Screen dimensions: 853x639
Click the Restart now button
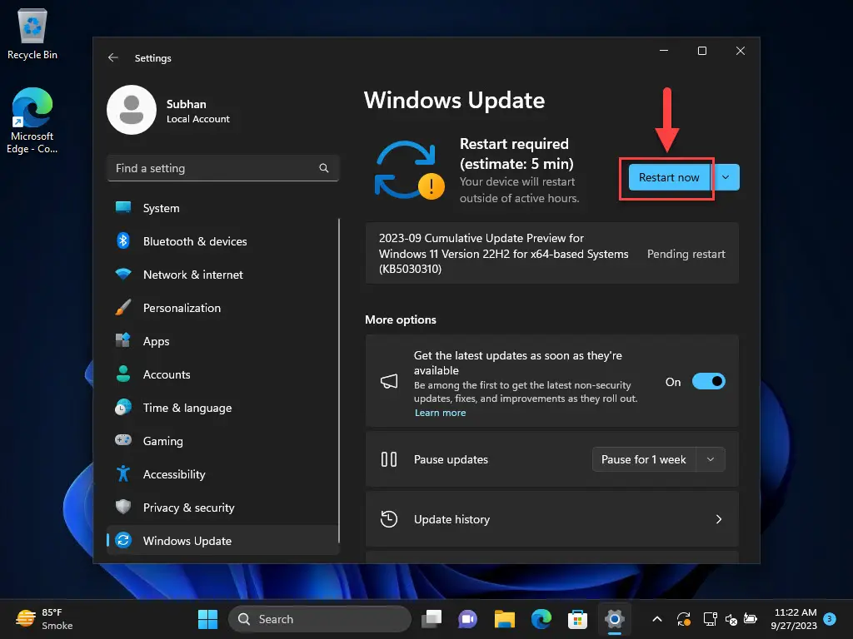[669, 177]
